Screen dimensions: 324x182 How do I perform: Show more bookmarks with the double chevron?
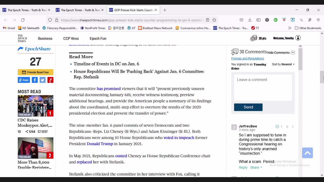[x=290, y=28]
